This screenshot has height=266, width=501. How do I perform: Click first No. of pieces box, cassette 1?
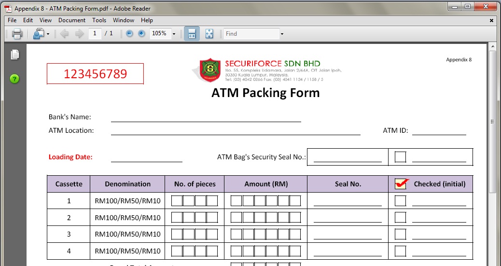coord(177,201)
